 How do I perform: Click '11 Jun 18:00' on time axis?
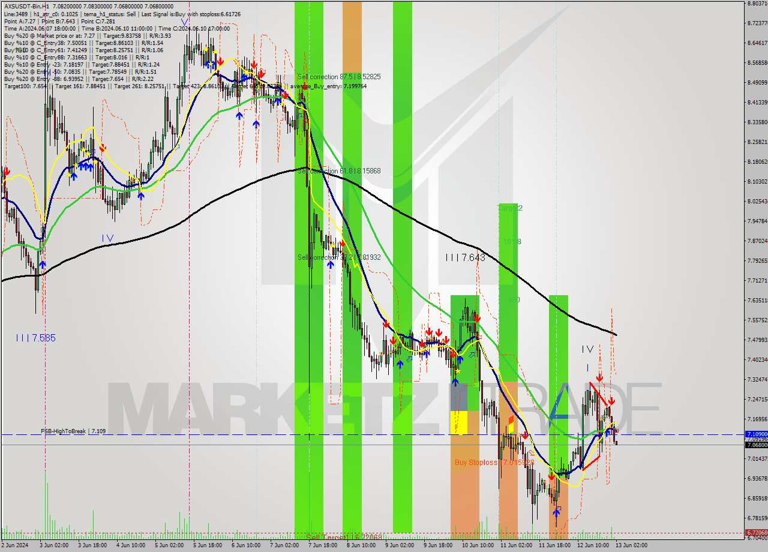(x=555, y=545)
